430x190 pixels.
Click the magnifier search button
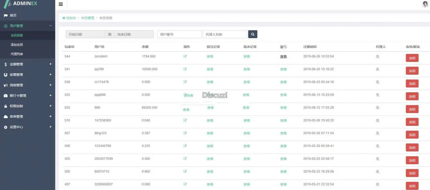tap(253, 34)
